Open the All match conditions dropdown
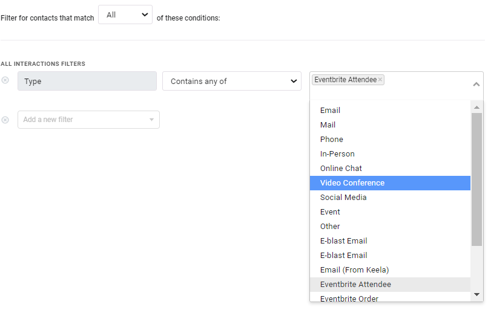488x313 pixels. click(x=125, y=15)
